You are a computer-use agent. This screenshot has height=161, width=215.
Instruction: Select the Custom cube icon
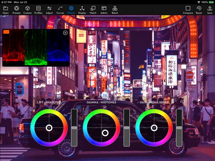point(28,10)
